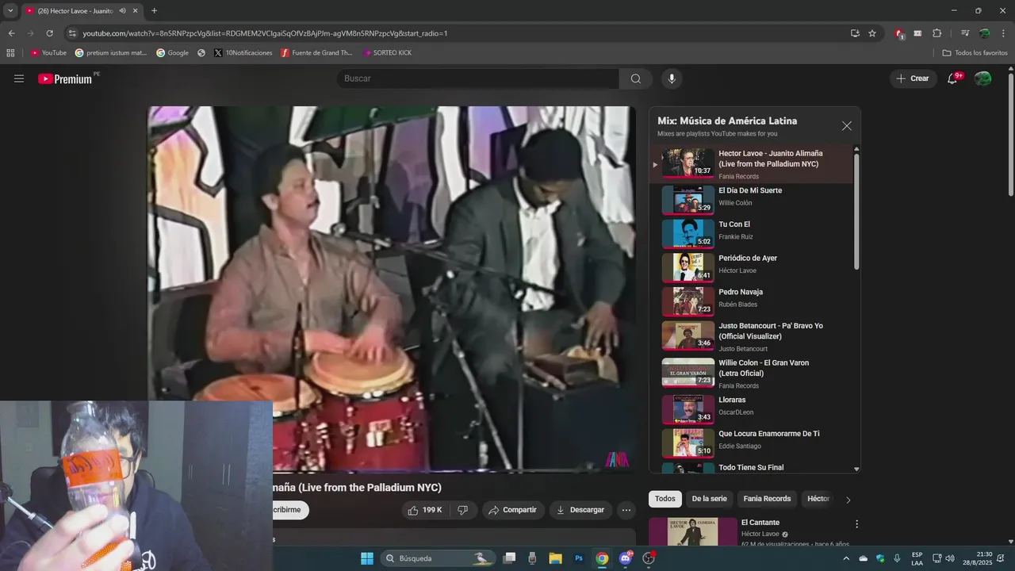This screenshot has width=1015, height=571.
Task: Play Willie Colon - El Gran Varon
Action: coord(751,374)
